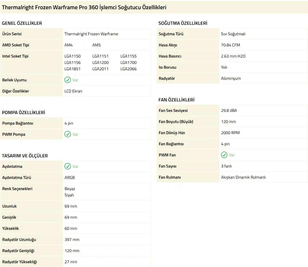Click the green checkmark beside Bellek Uyumu
This screenshot has width=308, height=267.
(68, 80)
